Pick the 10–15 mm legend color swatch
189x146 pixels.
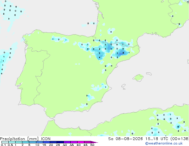click(39, 142)
